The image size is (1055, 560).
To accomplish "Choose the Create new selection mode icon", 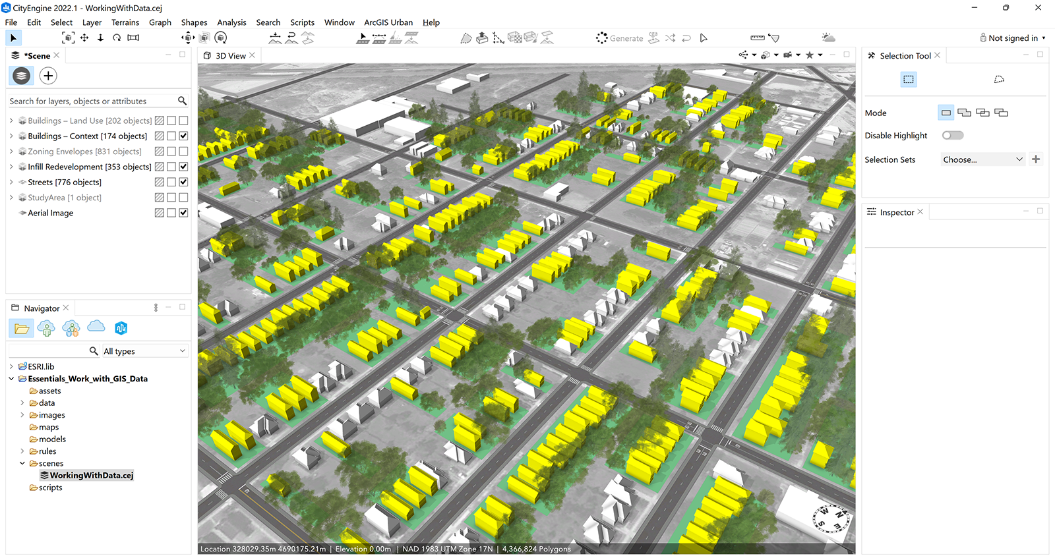I will point(946,113).
